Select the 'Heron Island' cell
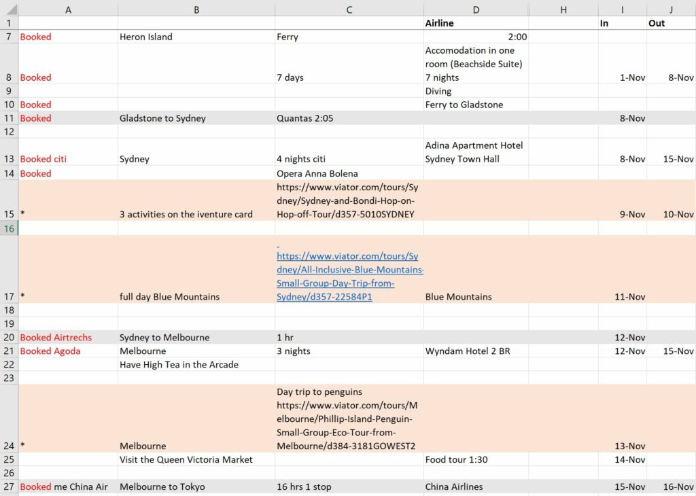This screenshot has width=696, height=496. (196, 37)
